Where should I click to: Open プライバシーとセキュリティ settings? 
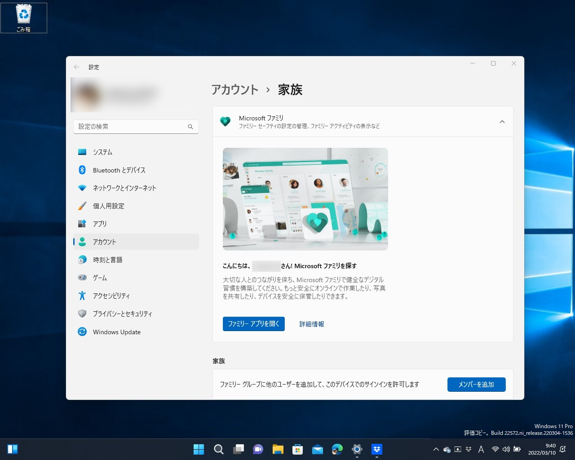[x=123, y=314]
